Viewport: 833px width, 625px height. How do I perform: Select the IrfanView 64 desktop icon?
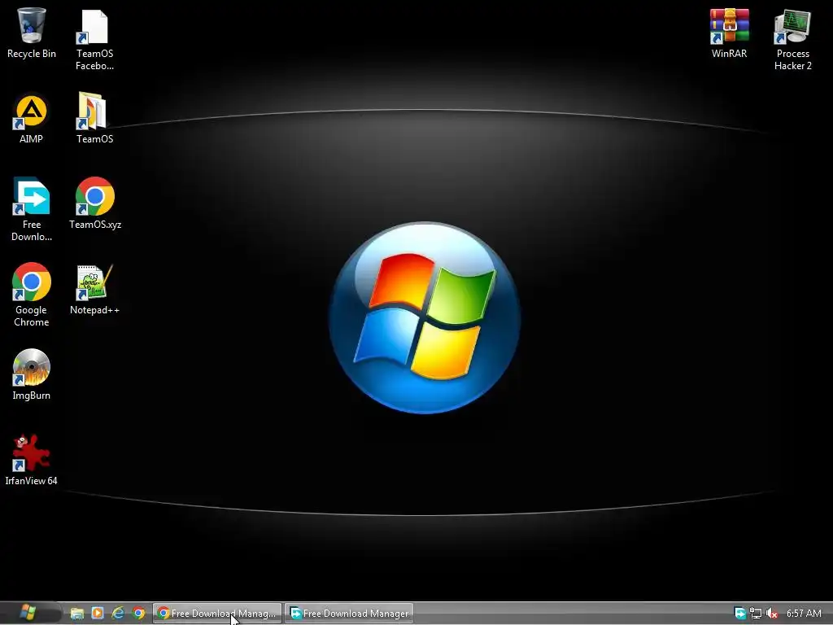click(x=32, y=460)
